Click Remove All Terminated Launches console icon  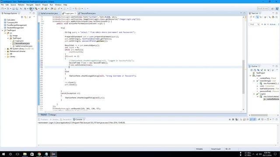pos(236,119)
